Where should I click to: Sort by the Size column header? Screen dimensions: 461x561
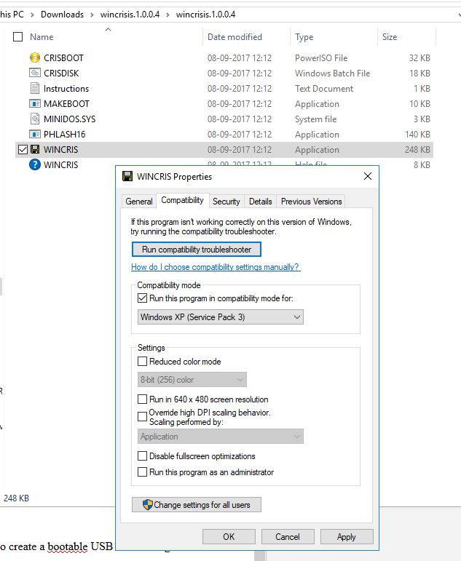click(x=390, y=37)
